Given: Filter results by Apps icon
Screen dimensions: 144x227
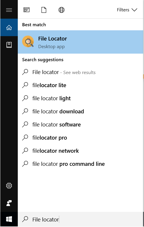Looking at the screenshot, I should click(x=27, y=10).
